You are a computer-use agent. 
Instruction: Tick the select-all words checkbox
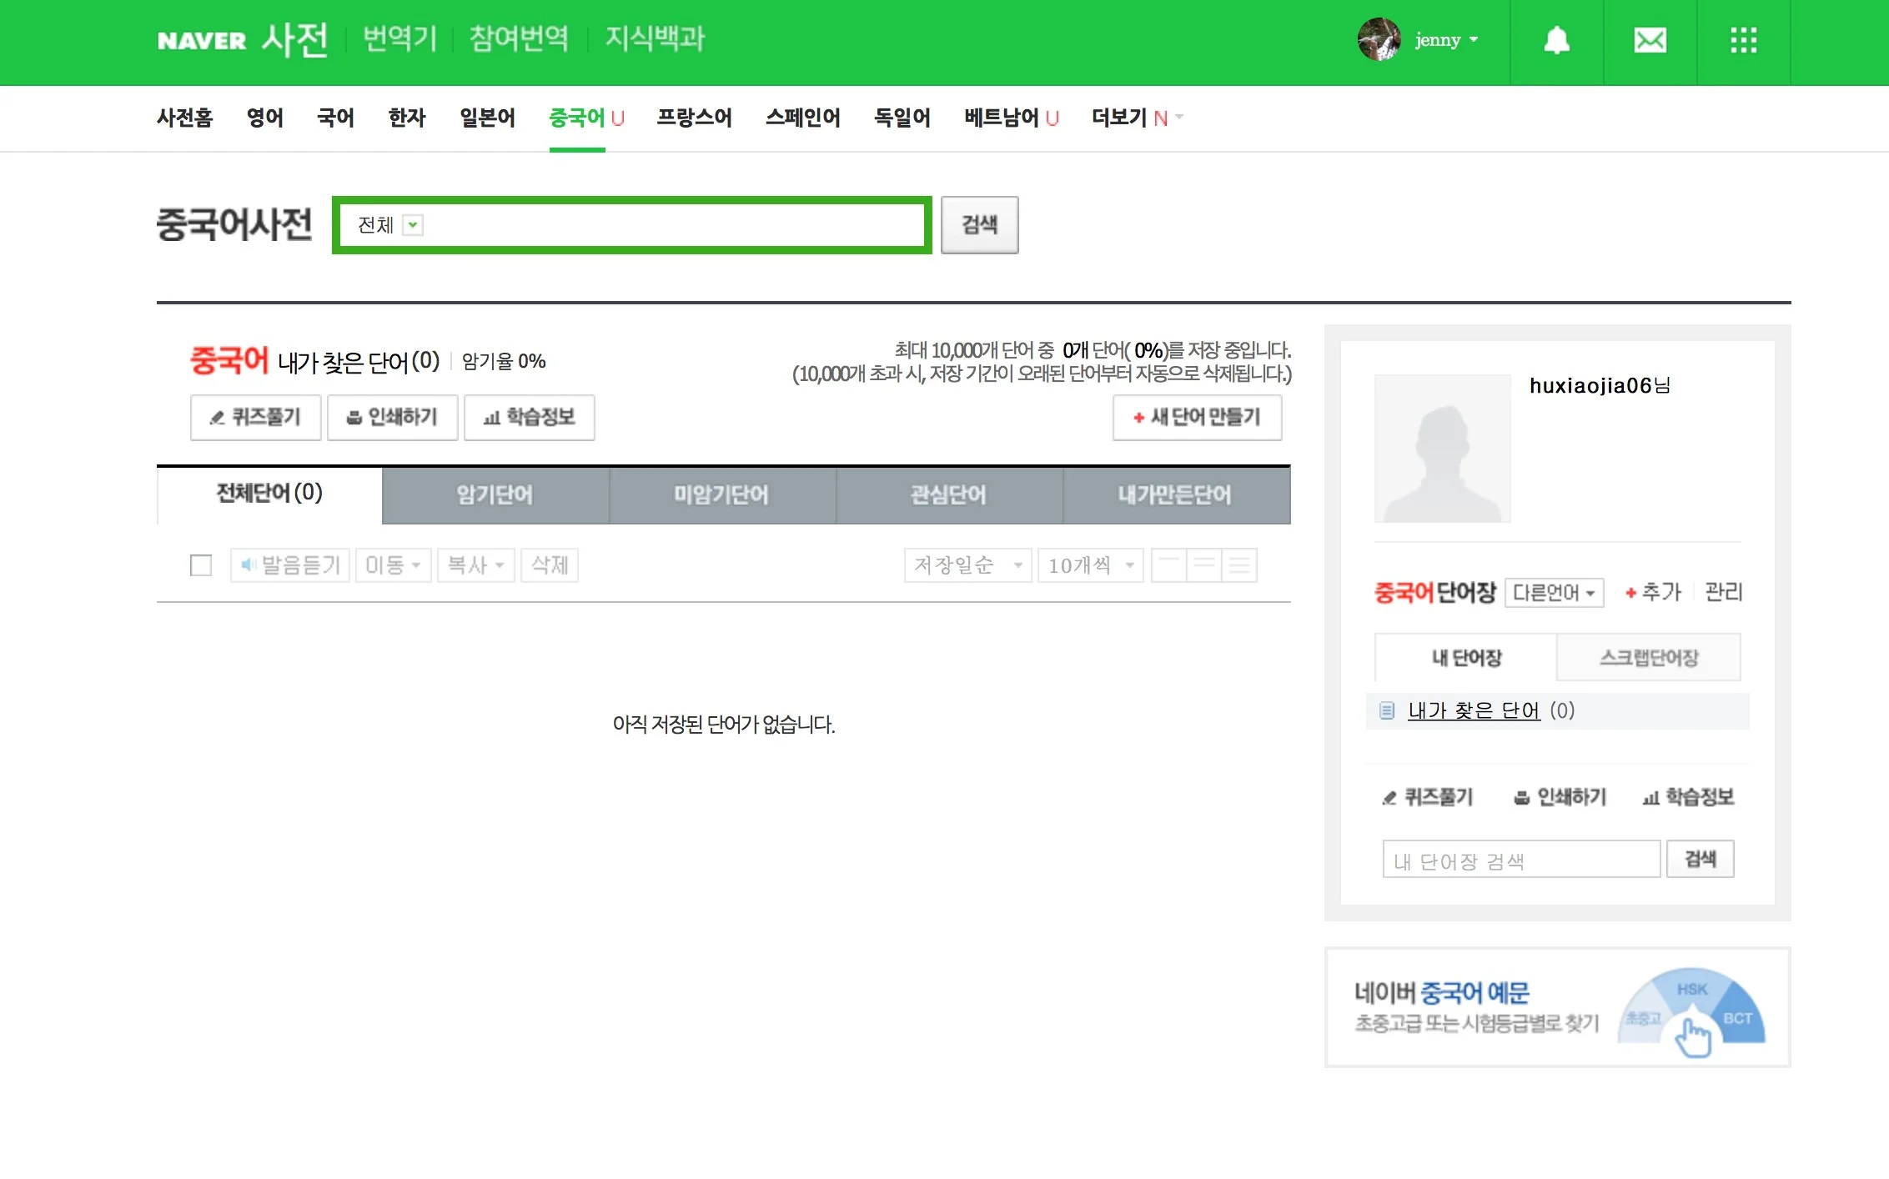pyautogui.click(x=201, y=565)
